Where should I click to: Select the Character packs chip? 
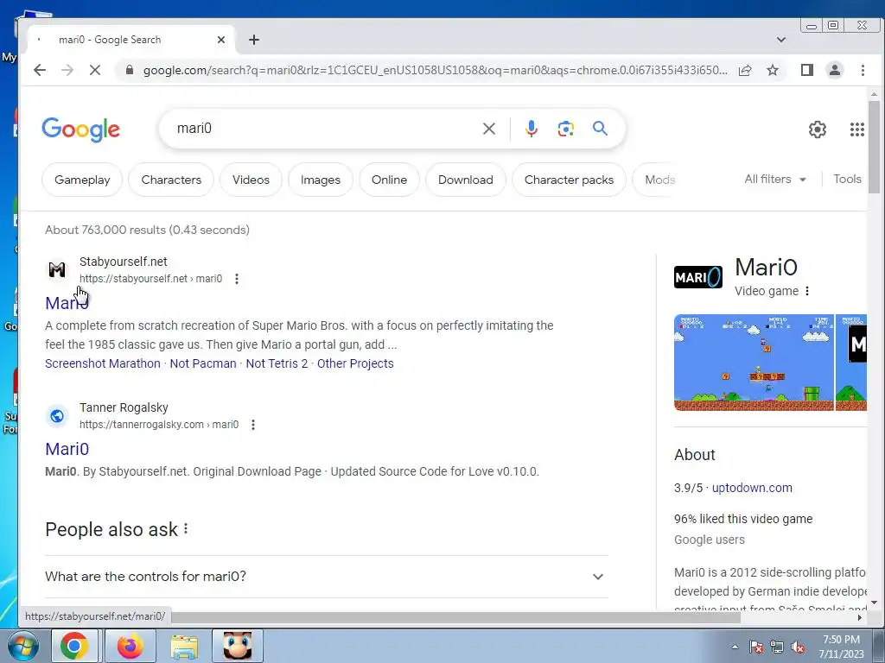(x=569, y=180)
